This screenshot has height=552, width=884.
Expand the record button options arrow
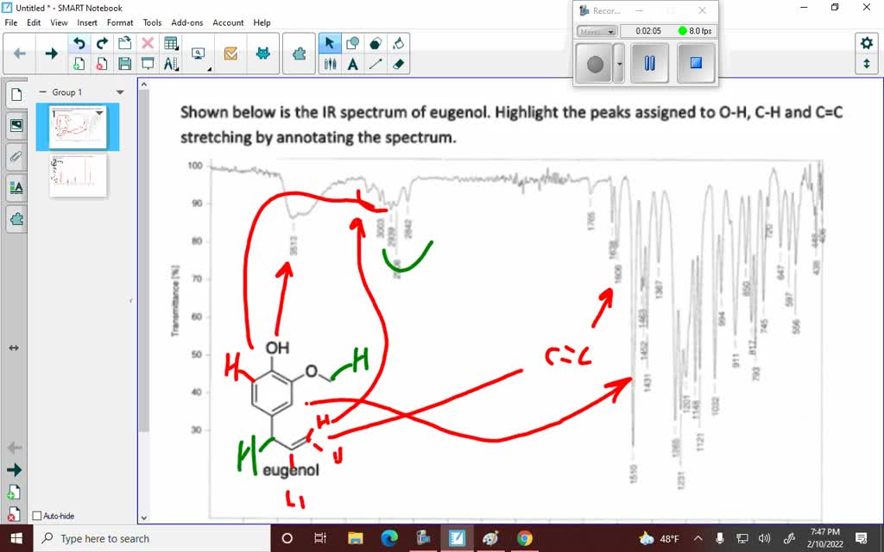619,62
